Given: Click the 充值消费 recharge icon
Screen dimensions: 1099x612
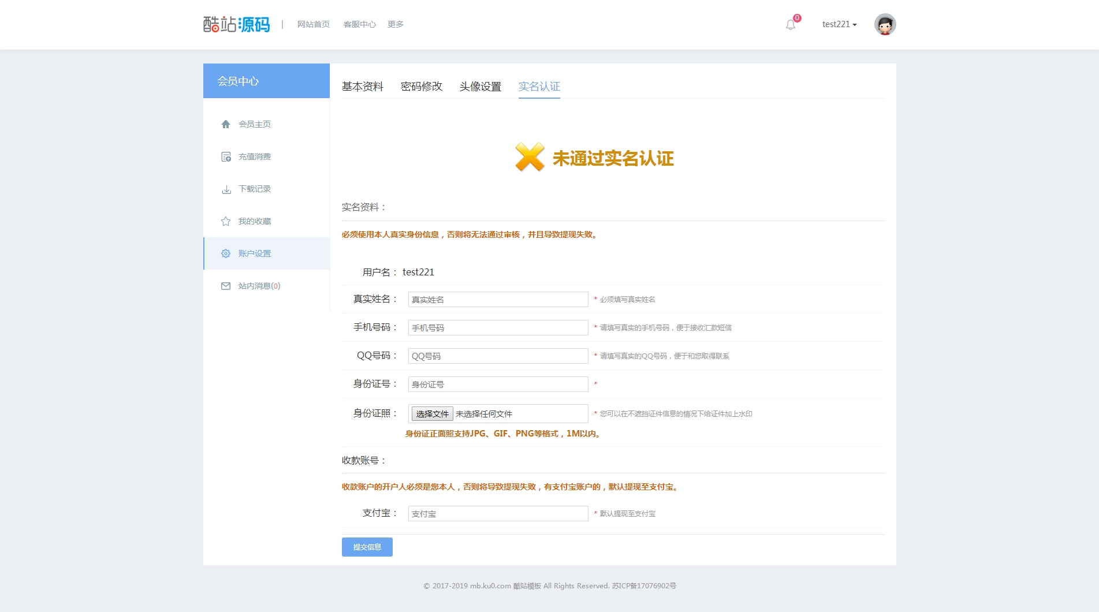Looking at the screenshot, I should coord(226,156).
